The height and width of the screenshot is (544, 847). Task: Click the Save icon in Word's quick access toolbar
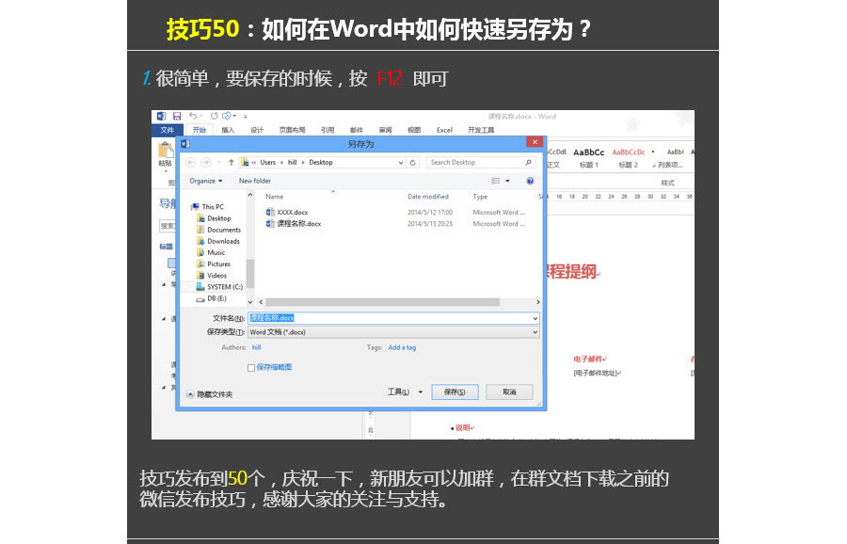177,116
